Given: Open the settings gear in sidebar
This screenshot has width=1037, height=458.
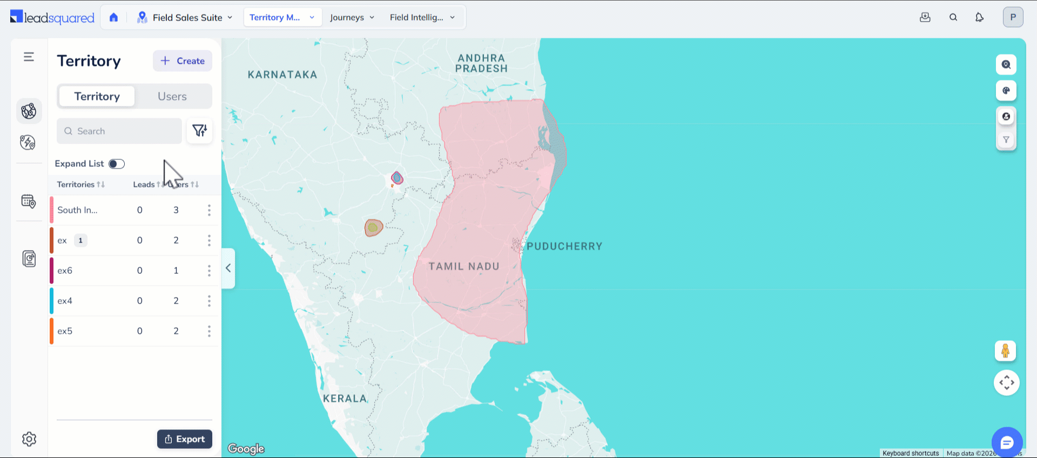Looking at the screenshot, I should pyautogui.click(x=29, y=439).
